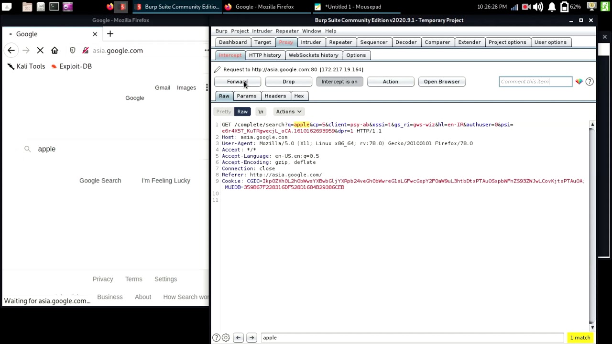
Task: Forward the intercepted request
Action: (x=237, y=81)
